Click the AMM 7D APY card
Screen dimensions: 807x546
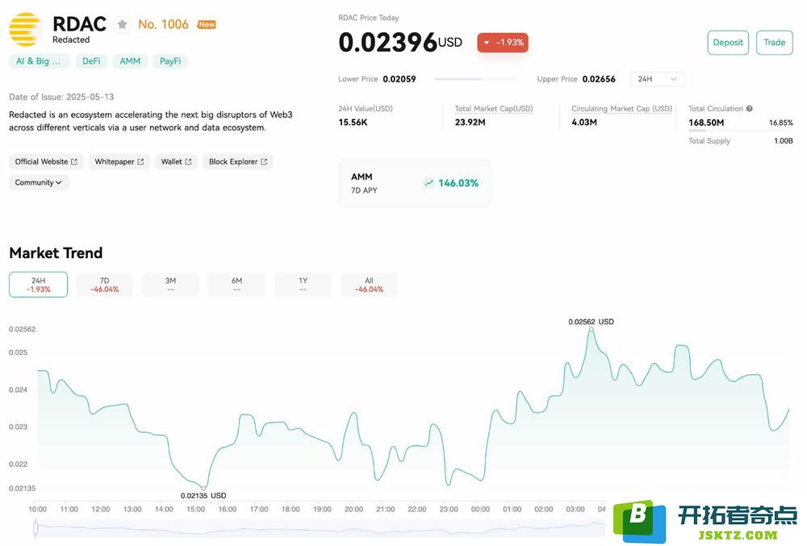[414, 183]
